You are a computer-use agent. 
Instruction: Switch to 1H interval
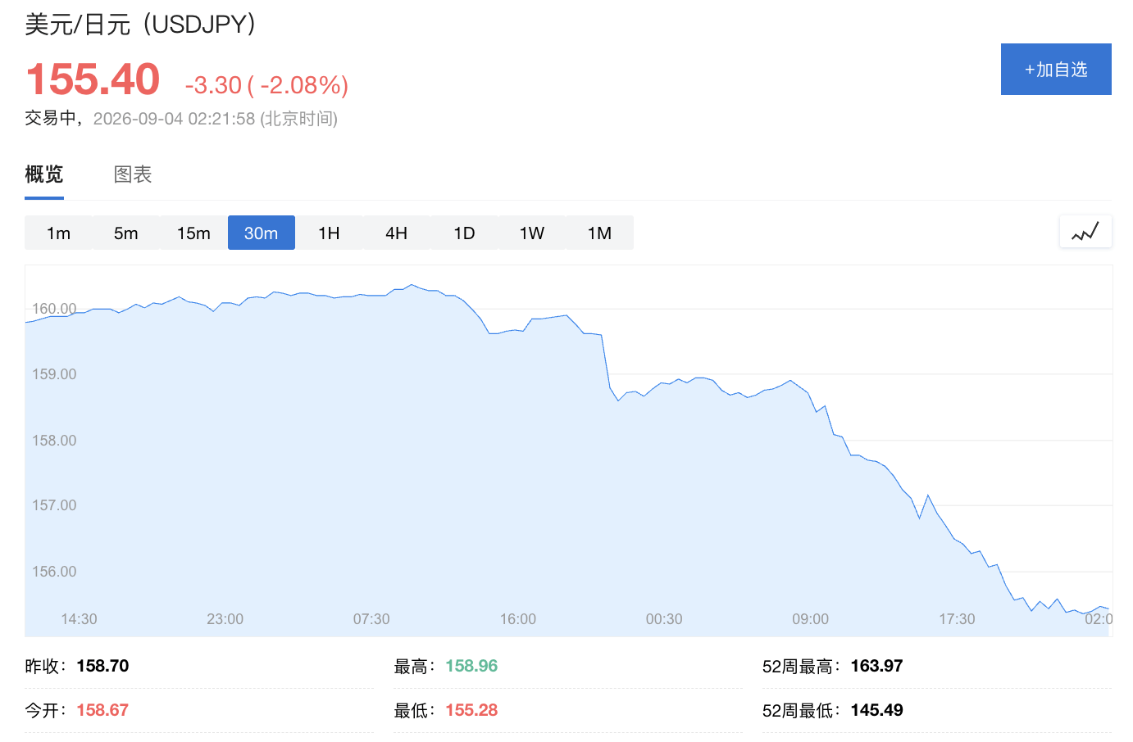coord(329,233)
